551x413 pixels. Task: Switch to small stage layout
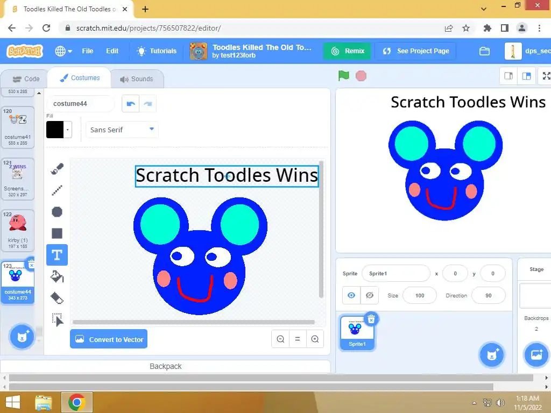[x=508, y=76]
